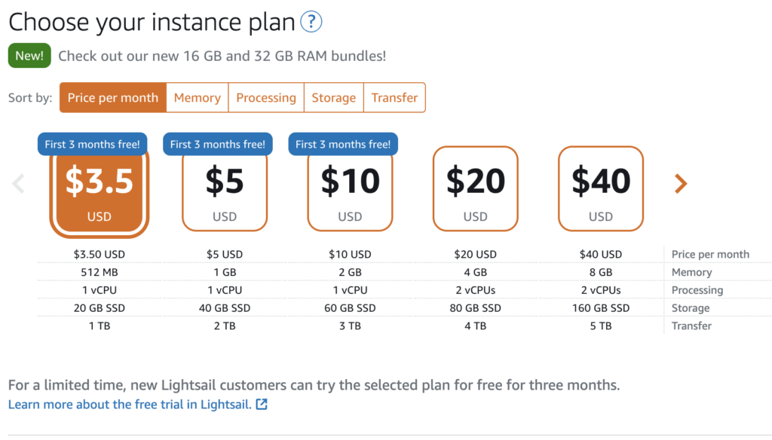Sort plans by Price per month
772x440 pixels.
113,98
